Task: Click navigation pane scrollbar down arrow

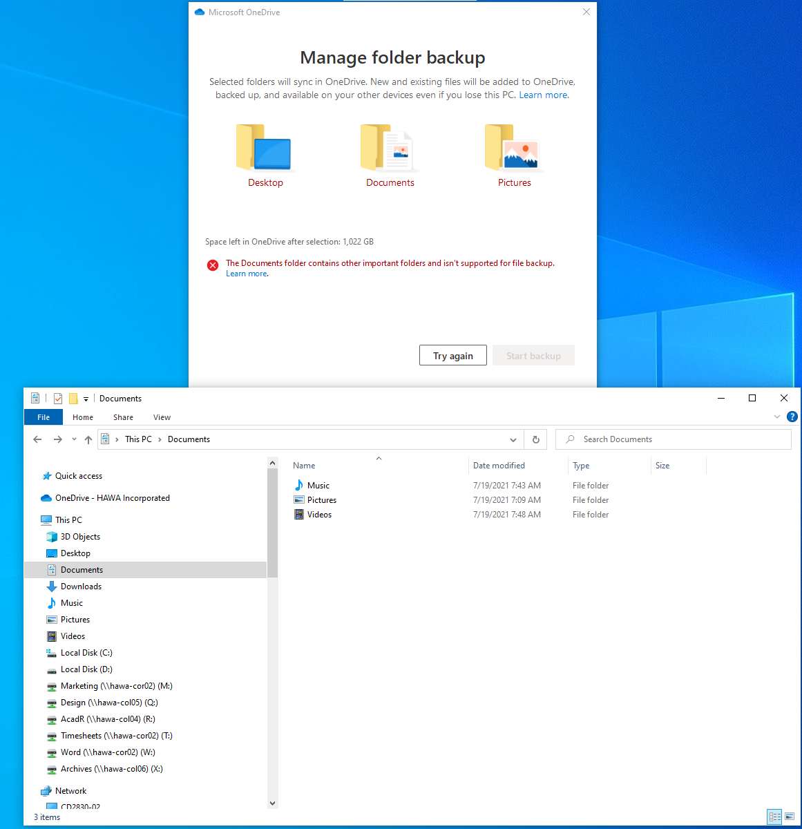Action: pos(272,803)
